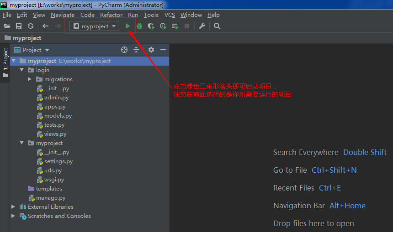Select wsgi.py file

coord(50,180)
